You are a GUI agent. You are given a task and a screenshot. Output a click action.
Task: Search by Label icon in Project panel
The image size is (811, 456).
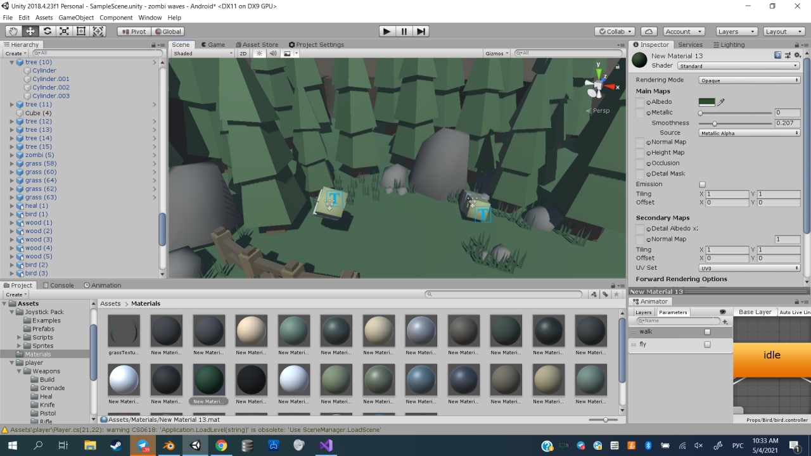click(x=605, y=294)
